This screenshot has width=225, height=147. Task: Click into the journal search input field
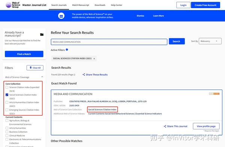109,42
